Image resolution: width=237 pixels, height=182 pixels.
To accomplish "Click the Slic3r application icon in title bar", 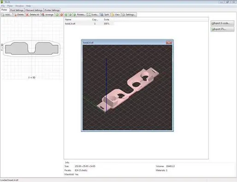I will 2,2.
